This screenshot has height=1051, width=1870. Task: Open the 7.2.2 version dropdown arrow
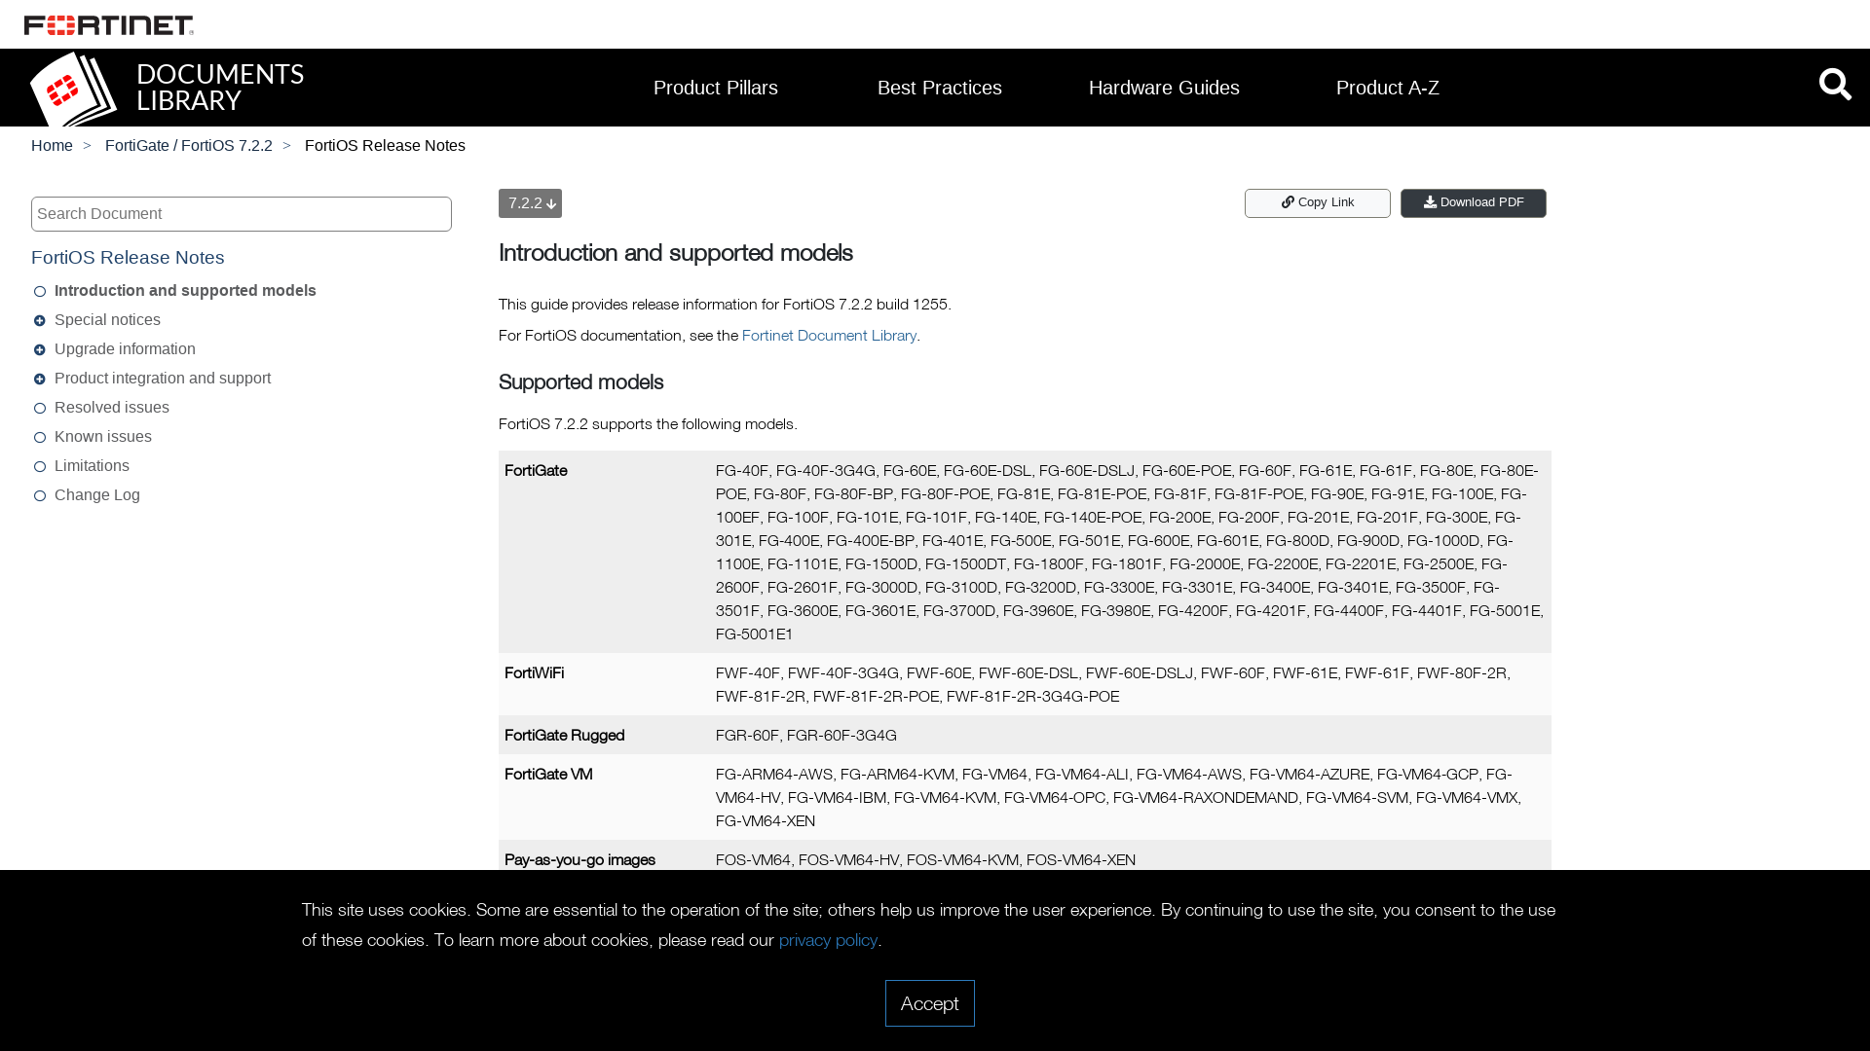pos(551,204)
